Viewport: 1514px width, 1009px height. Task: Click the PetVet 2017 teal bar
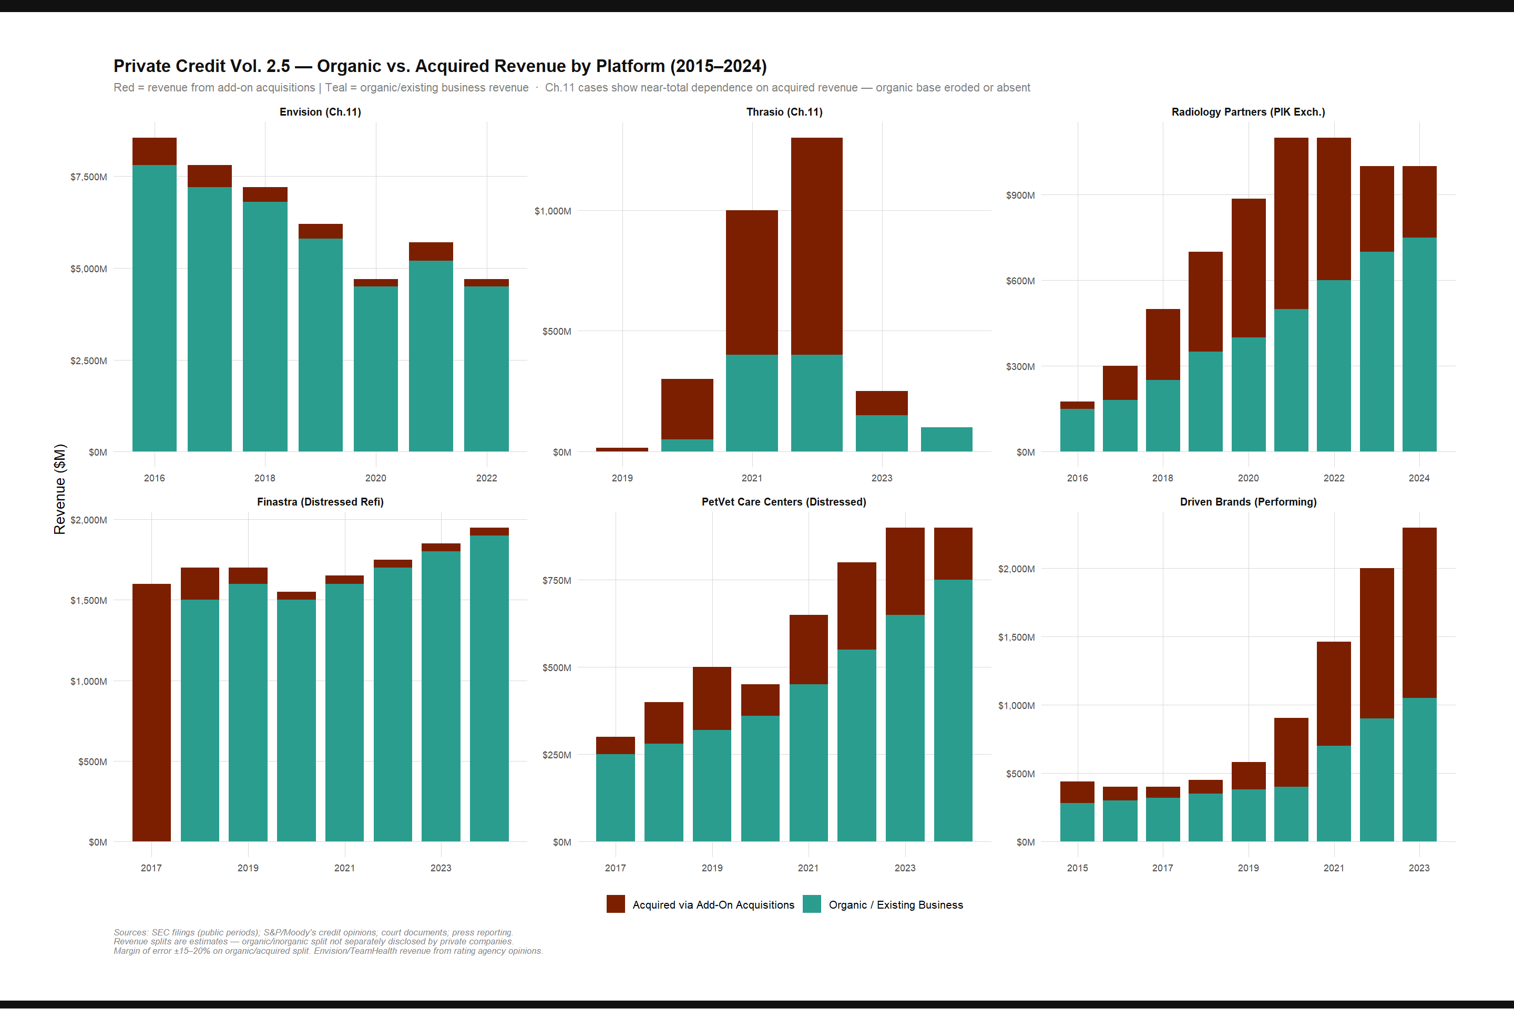616,798
